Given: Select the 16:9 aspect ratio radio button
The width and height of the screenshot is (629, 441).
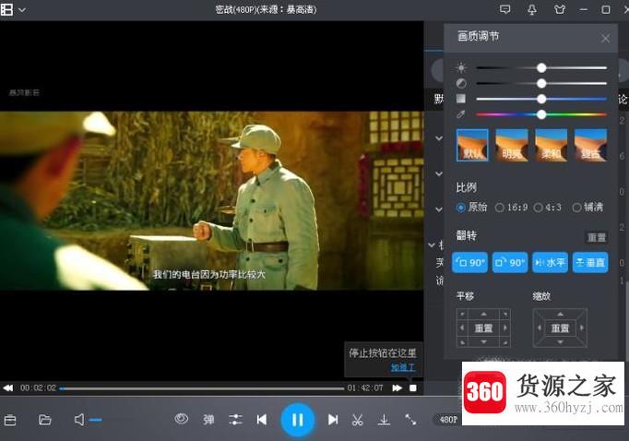Looking at the screenshot, I should click(500, 208).
